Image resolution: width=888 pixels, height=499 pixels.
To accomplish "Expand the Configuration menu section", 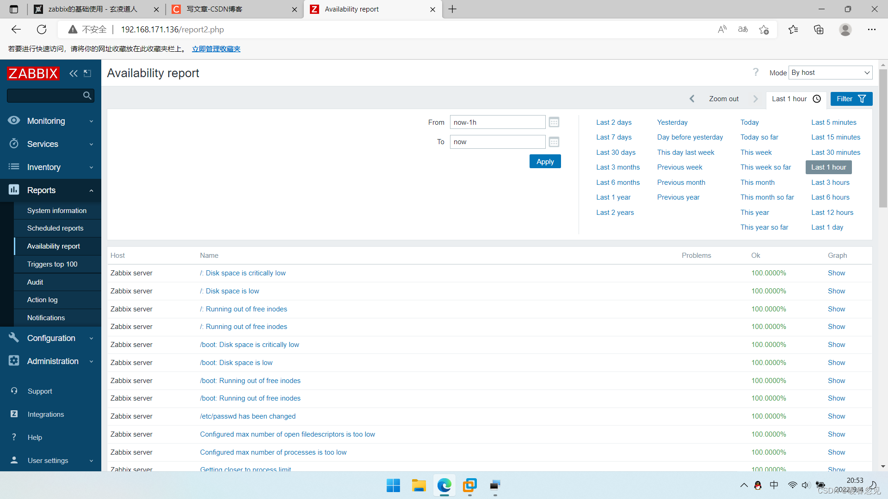I will (51, 338).
